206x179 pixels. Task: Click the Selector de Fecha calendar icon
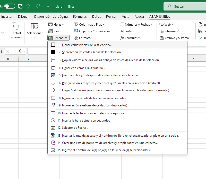tap(53, 127)
